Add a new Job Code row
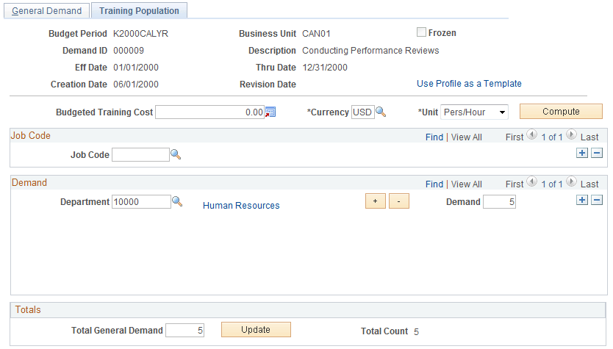Viewport: 613px width, 349px height. pyautogui.click(x=582, y=153)
